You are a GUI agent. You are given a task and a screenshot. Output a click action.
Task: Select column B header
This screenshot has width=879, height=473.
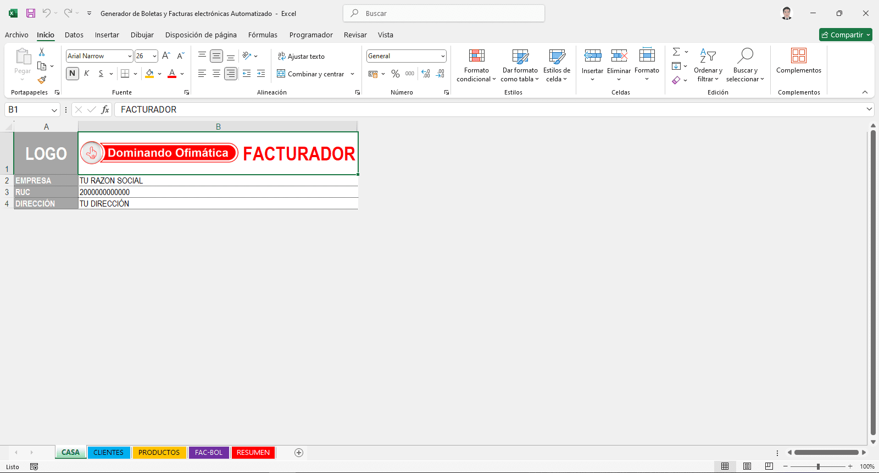click(x=218, y=127)
